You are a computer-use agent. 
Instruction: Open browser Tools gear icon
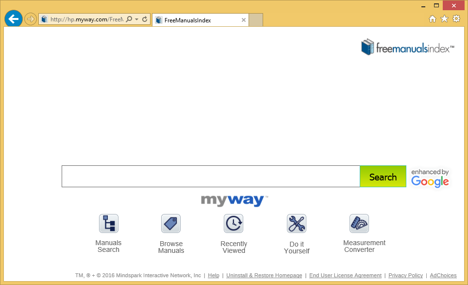coord(456,19)
